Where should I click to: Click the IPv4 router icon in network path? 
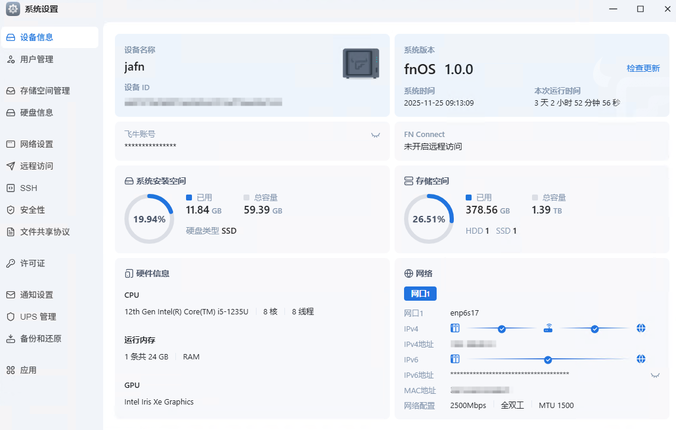tap(548, 328)
